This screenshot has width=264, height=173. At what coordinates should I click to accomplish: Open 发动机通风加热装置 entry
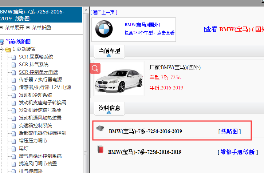[x=40, y=118]
